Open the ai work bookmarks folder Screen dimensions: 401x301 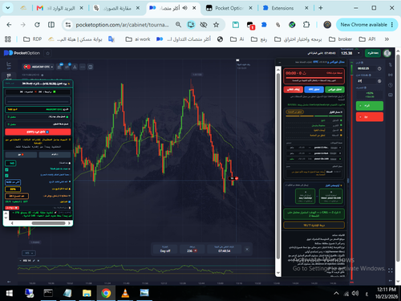[138, 39]
